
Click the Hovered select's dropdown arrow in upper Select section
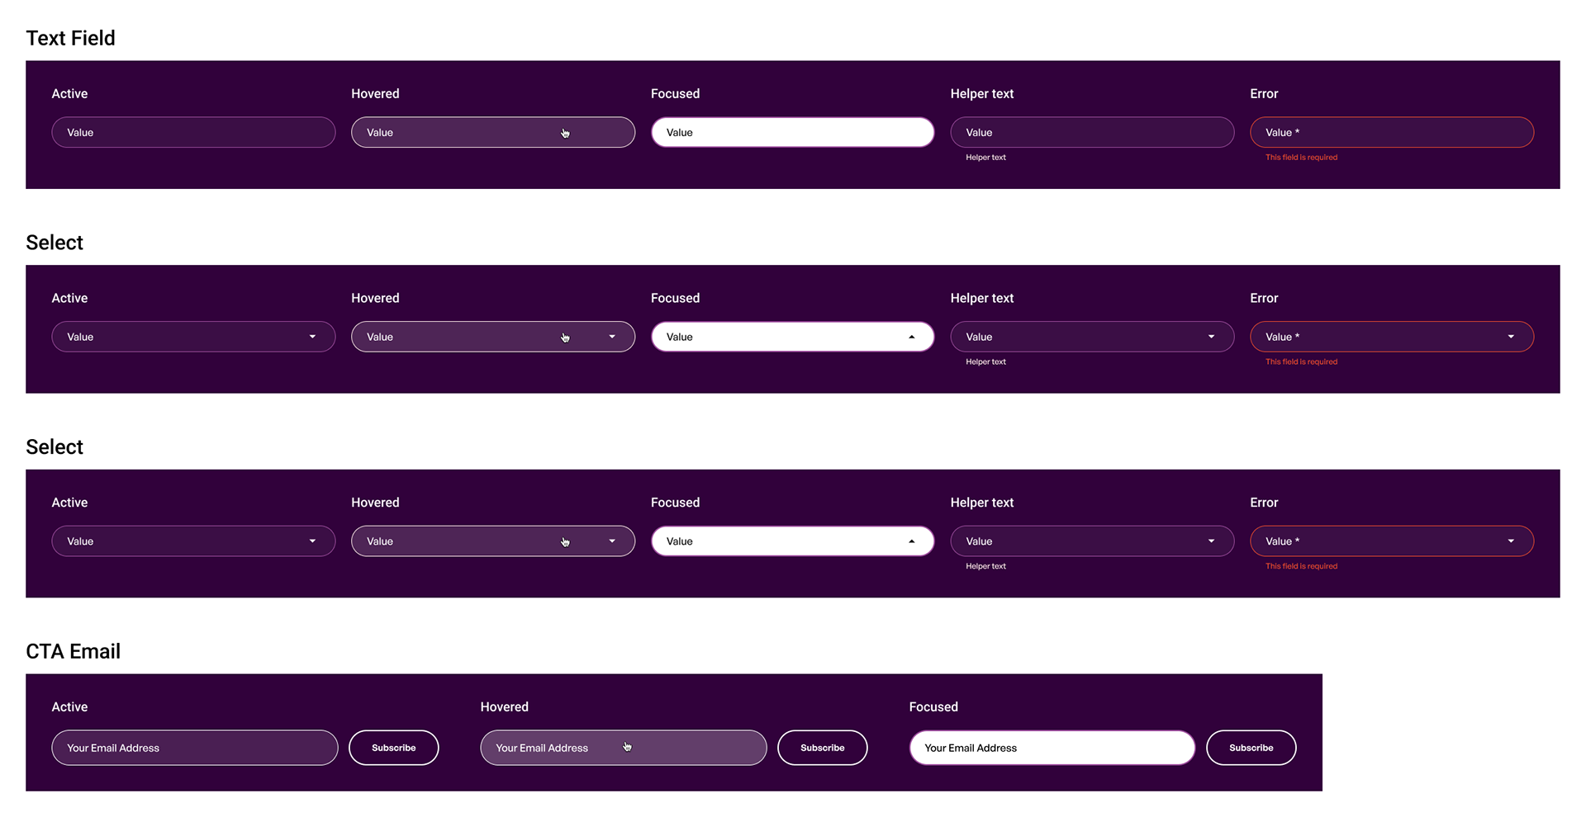coord(612,337)
